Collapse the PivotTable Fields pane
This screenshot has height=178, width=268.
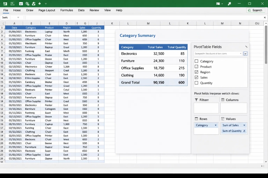(x=246, y=47)
